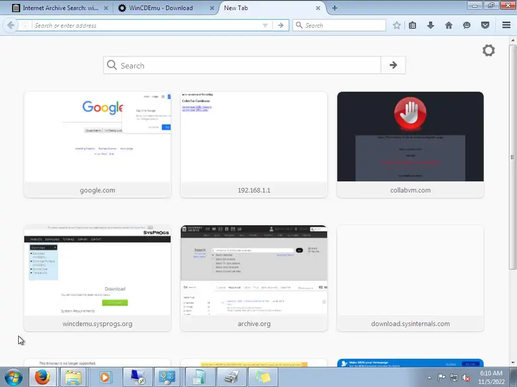The image size is (517, 387).
Task: Open the wincdemu.sysprogs.org tile
Action: coord(97,278)
